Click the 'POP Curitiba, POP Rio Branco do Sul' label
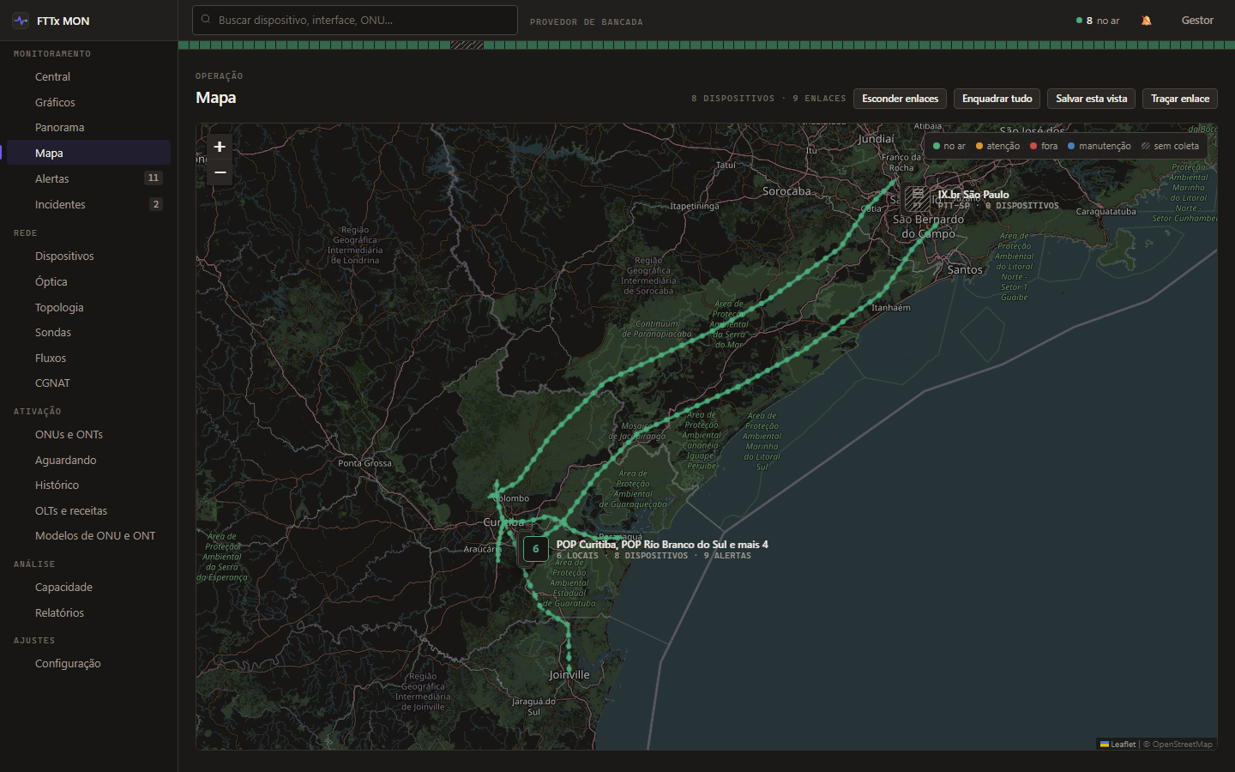 662,545
